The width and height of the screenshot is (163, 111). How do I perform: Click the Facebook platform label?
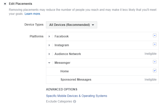click(x=62, y=36)
